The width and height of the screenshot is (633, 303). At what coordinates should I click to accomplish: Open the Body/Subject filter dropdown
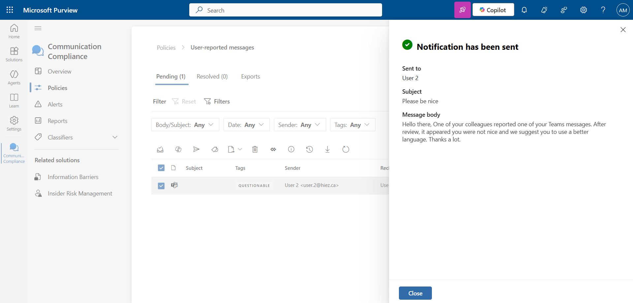(185, 125)
